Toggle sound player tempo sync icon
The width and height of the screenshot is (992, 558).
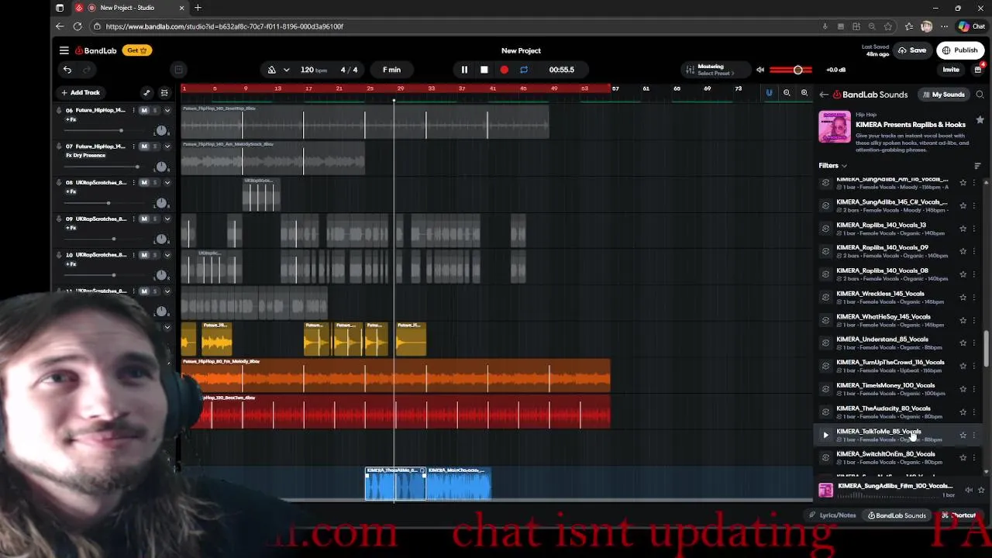click(968, 490)
